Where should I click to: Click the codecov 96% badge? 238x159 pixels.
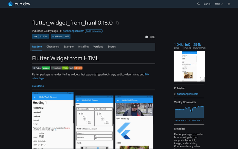tap(60, 68)
